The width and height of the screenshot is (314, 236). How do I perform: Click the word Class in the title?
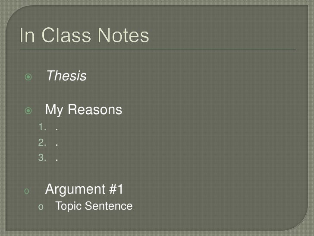(70, 36)
